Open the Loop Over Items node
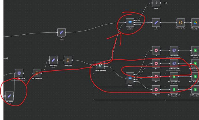Viewport: 199px width, 120px height. pyautogui.click(x=101, y=65)
